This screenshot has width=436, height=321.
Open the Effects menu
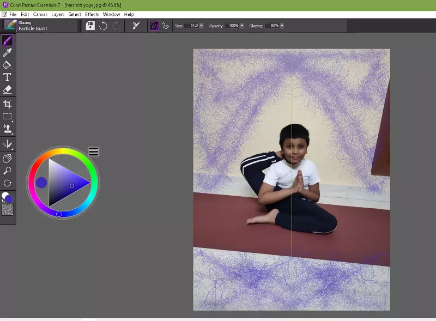[x=92, y=14]
